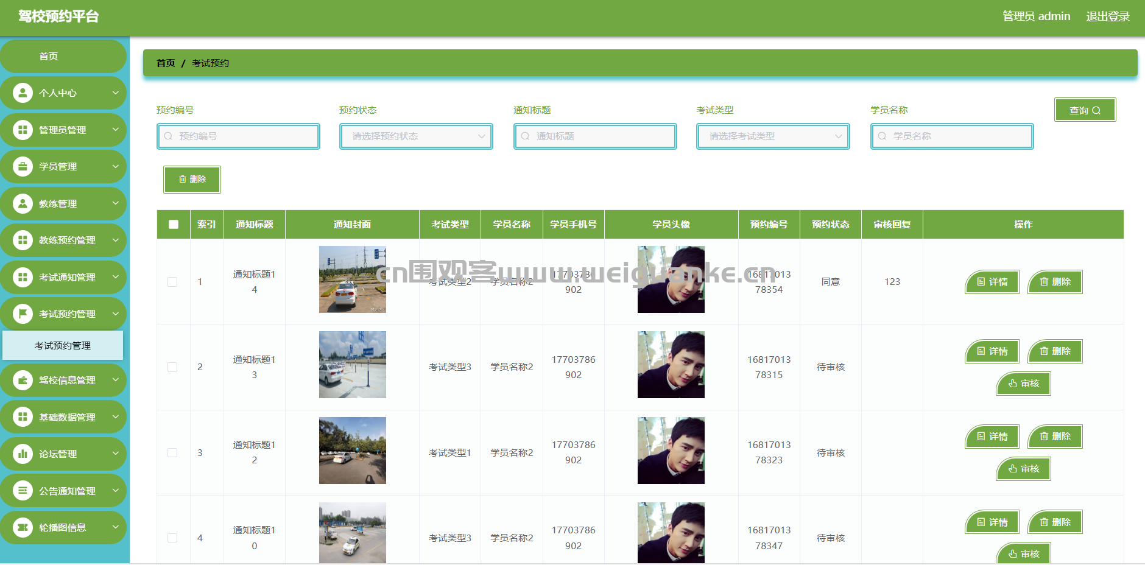The image size is (1145, 565).
Task: Click the 个人中心 user icon
Action: point(23,93)
